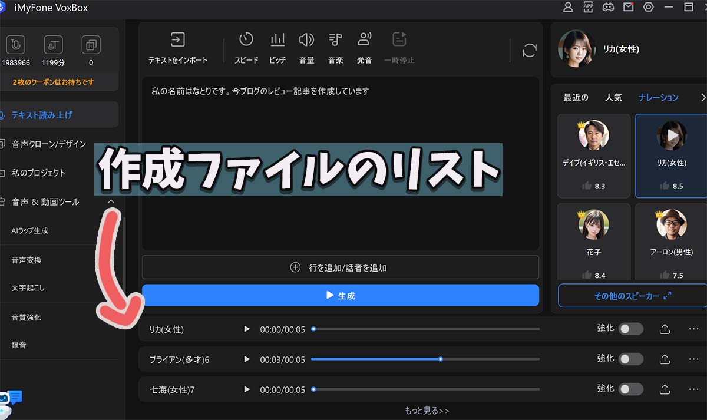707x420 pixels.
Task: Toggle 強化 enhancement for ブライアン(多才)6
Action: coord(630,359)
